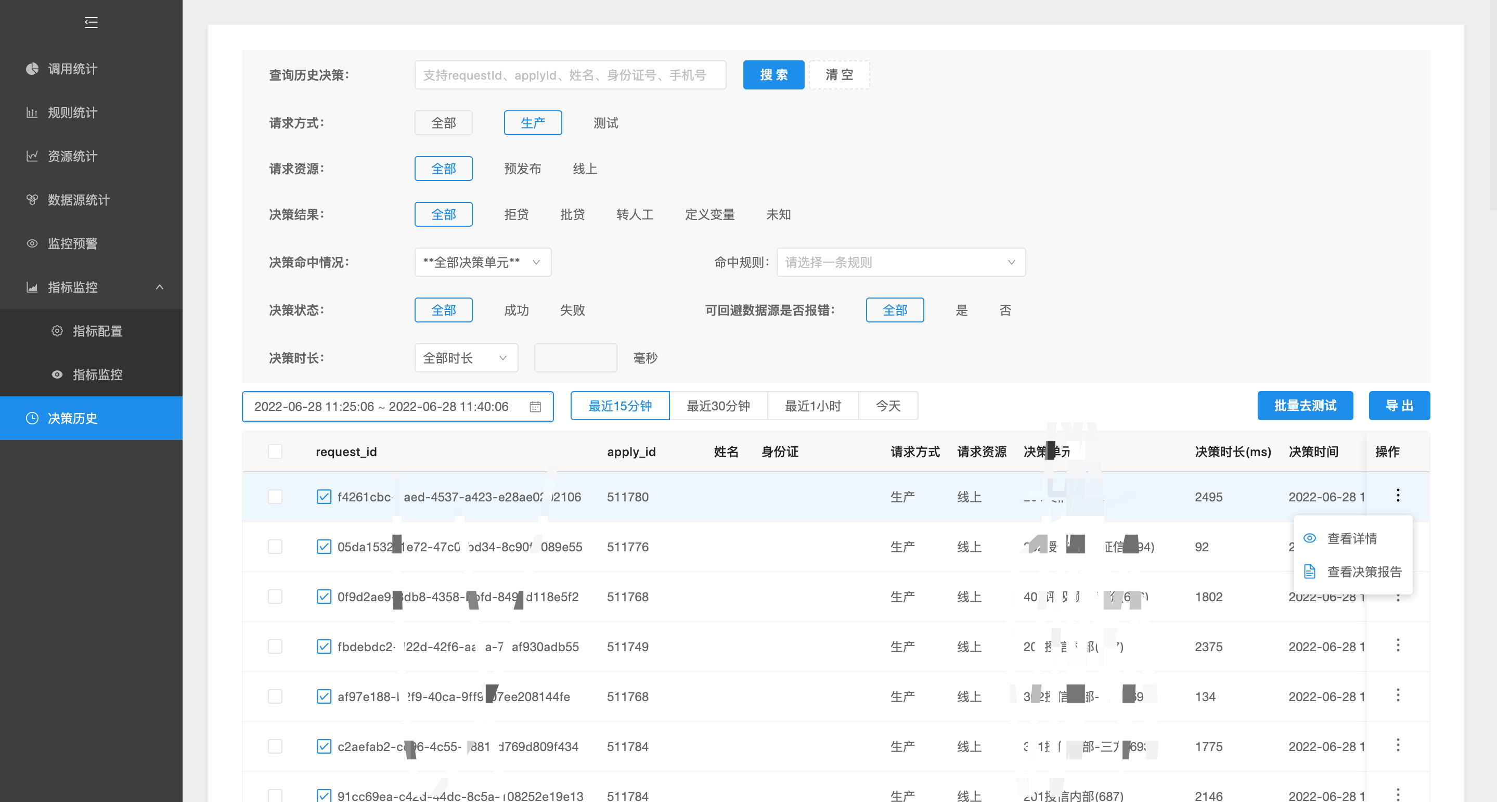This screenshot has width=1497, height=802.
Task: Choose 查看决策报告 from the popup menu
Action: pos(1353,573)
